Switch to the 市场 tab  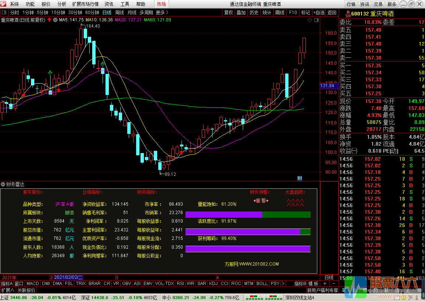pos(161,4)
